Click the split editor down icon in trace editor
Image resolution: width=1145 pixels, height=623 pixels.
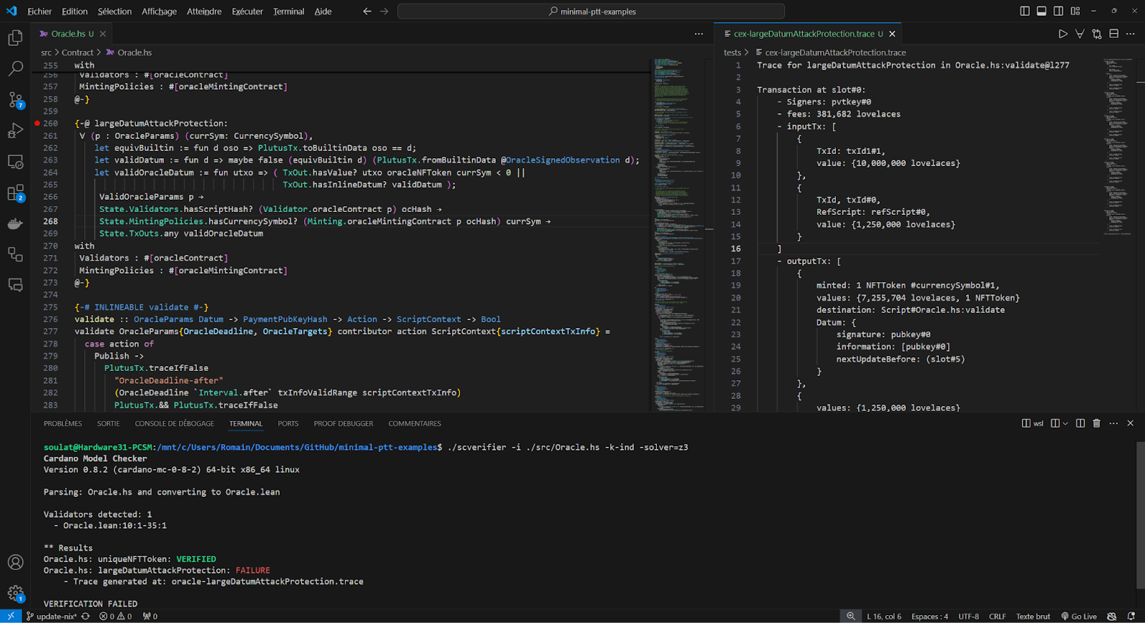point(1114,34)
